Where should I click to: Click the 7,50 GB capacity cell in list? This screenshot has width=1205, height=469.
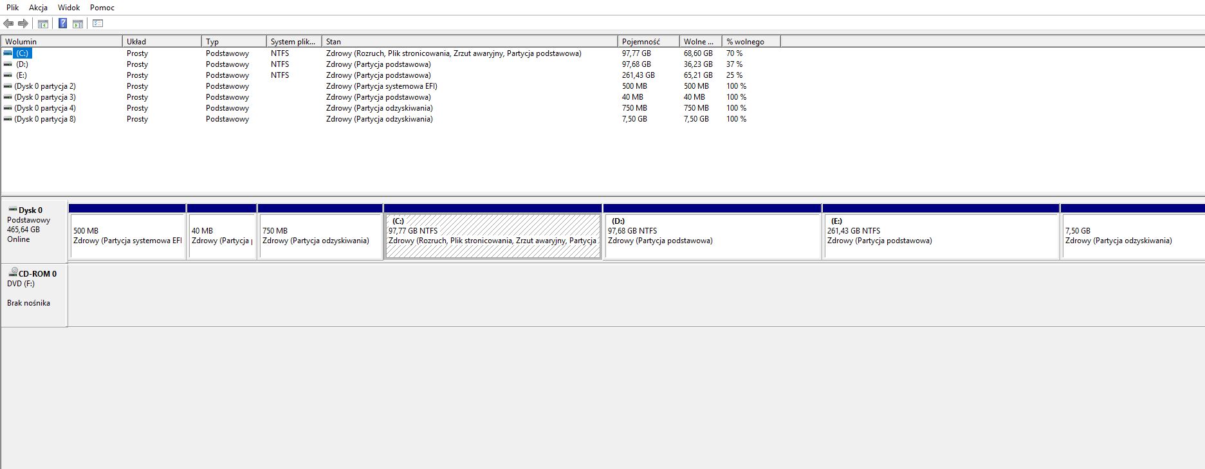point(634,119)
